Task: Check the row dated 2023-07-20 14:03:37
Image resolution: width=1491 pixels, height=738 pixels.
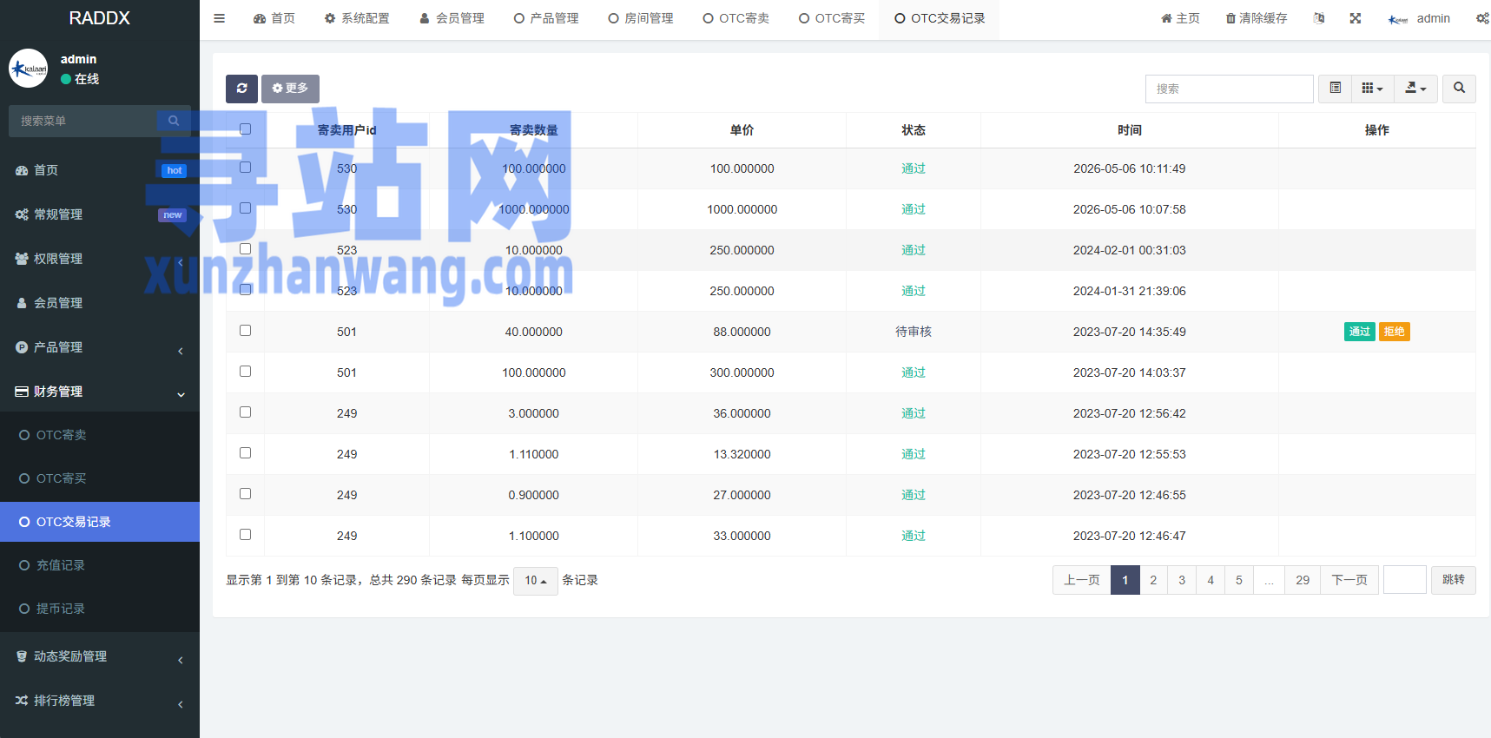Action: 245,372
